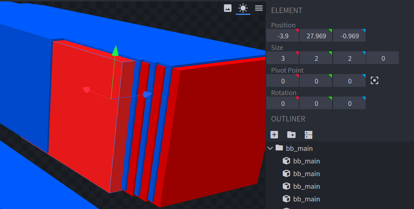Click the center pivot point icon

pyautogui.click(x=374, y=81)
